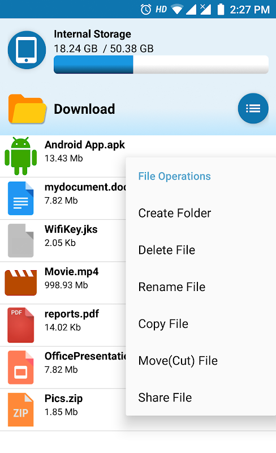Tap the Internal Storage tablet icon
The height and width of the screenshot is (453, 276).
27,50
